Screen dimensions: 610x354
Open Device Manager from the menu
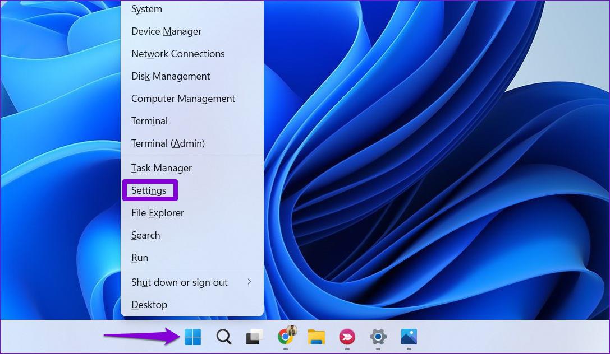[x=166, y=31]
